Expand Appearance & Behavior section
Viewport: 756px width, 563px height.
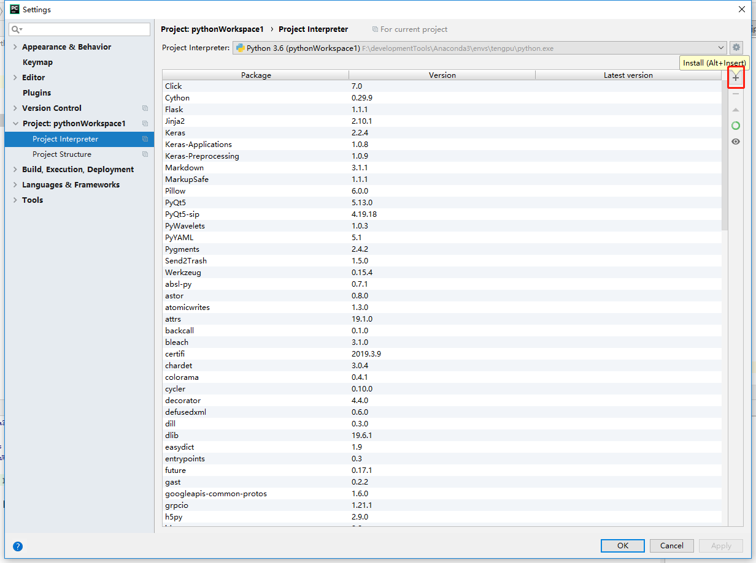click(15, 47)
